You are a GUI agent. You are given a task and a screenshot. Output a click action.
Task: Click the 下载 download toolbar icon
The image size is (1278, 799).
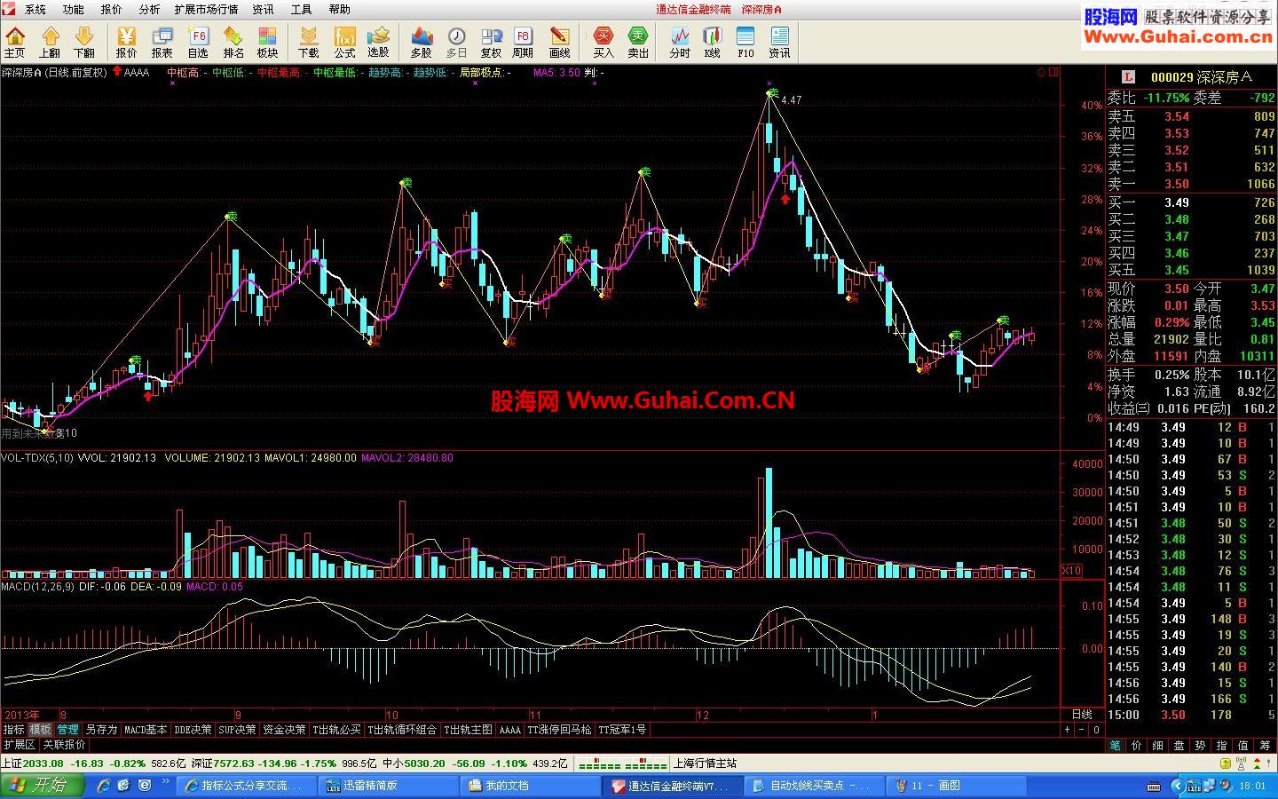pyautogui.click(x=309, y=41)
